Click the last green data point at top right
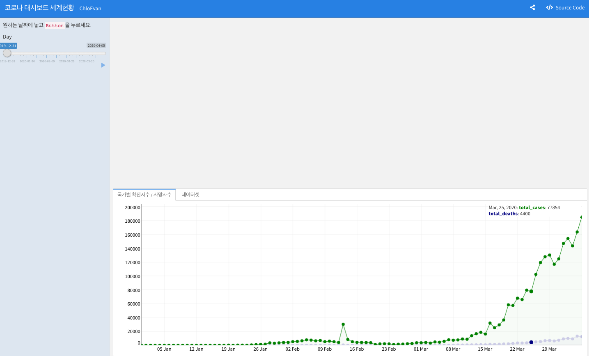This screenshot has width=589, height=356. point(582,217)
